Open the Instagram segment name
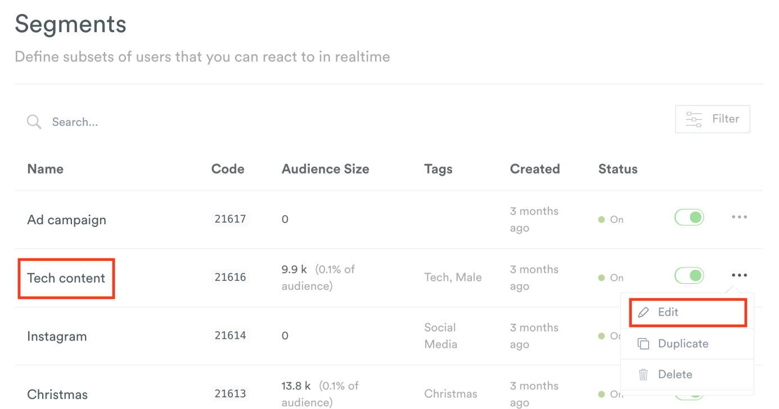Viewport: 779px width, 409px height. pos(57,337)
